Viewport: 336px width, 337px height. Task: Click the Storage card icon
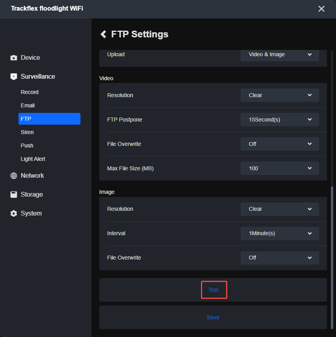[x=14, y=195]
